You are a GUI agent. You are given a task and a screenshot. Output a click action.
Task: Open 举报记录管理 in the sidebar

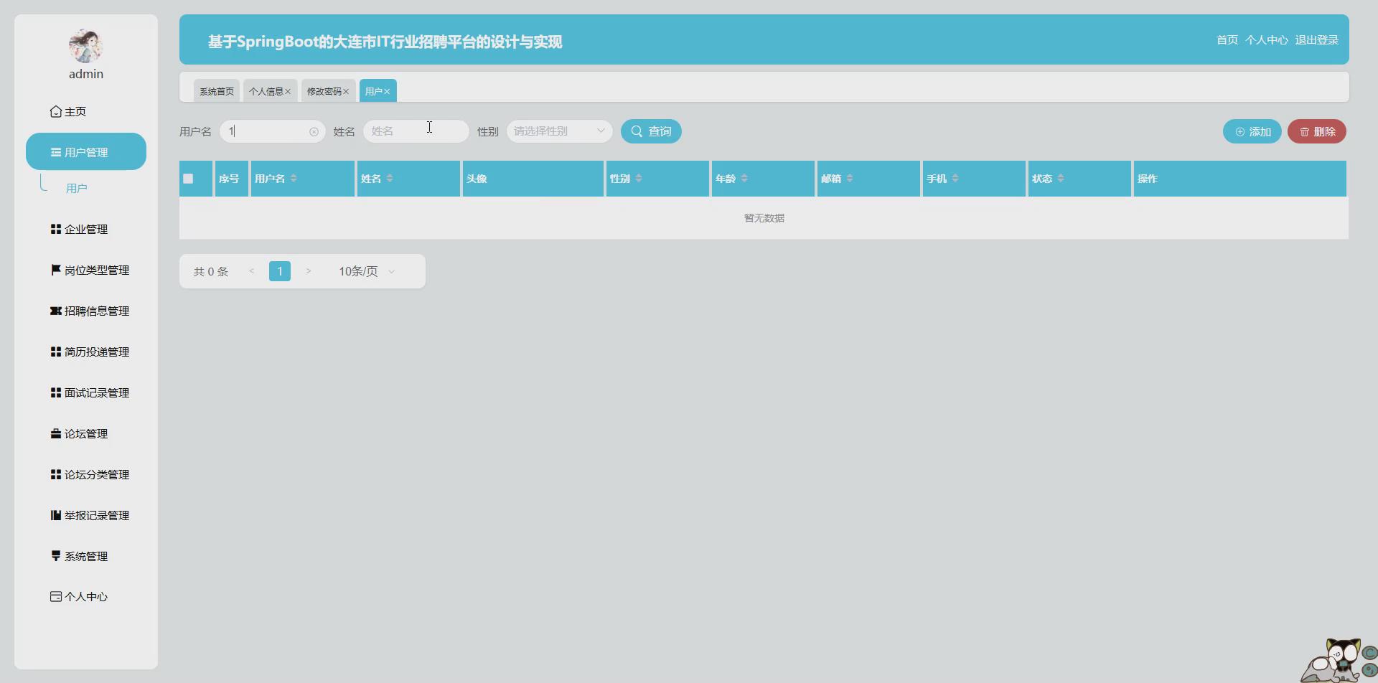point(86,515)
